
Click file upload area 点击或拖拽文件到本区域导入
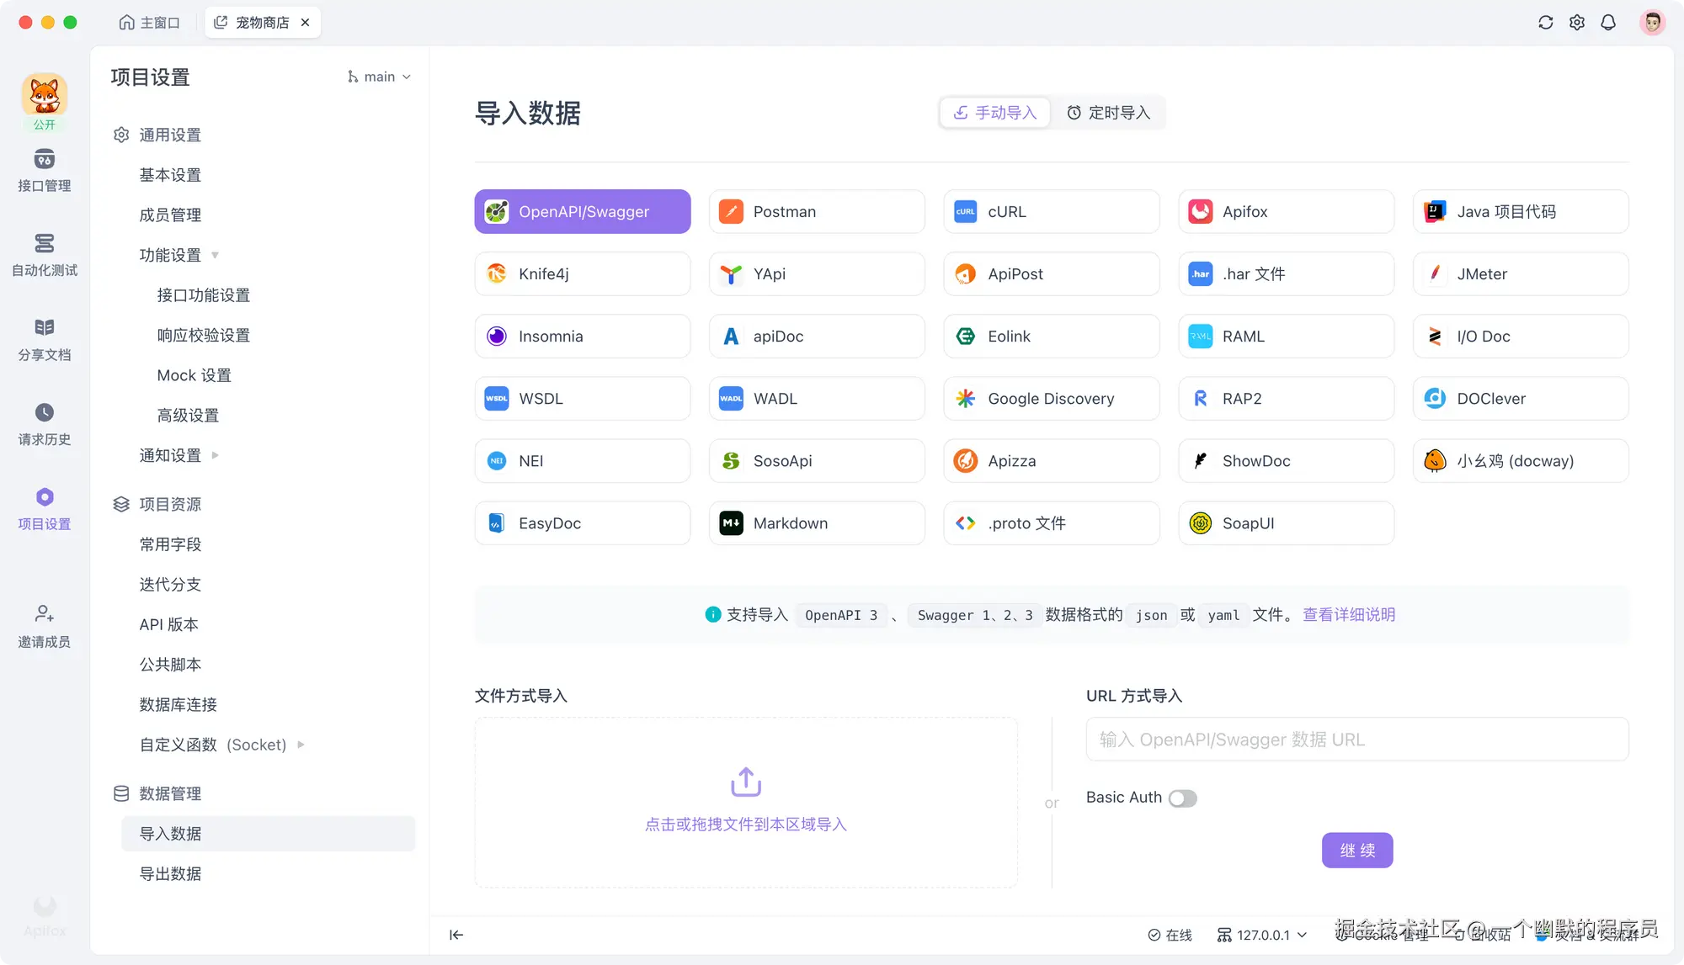tap(746, 803)
